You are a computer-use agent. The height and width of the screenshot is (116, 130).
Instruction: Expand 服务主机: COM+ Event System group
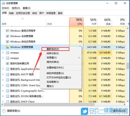[3, 85]
